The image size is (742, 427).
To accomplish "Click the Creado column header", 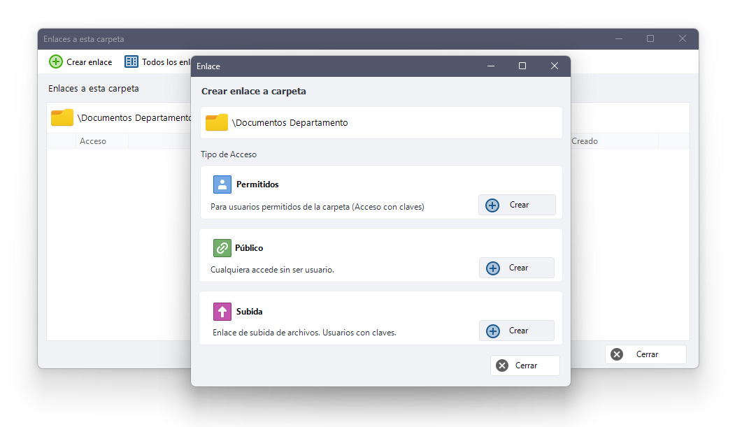I will [x=585, y=141].
